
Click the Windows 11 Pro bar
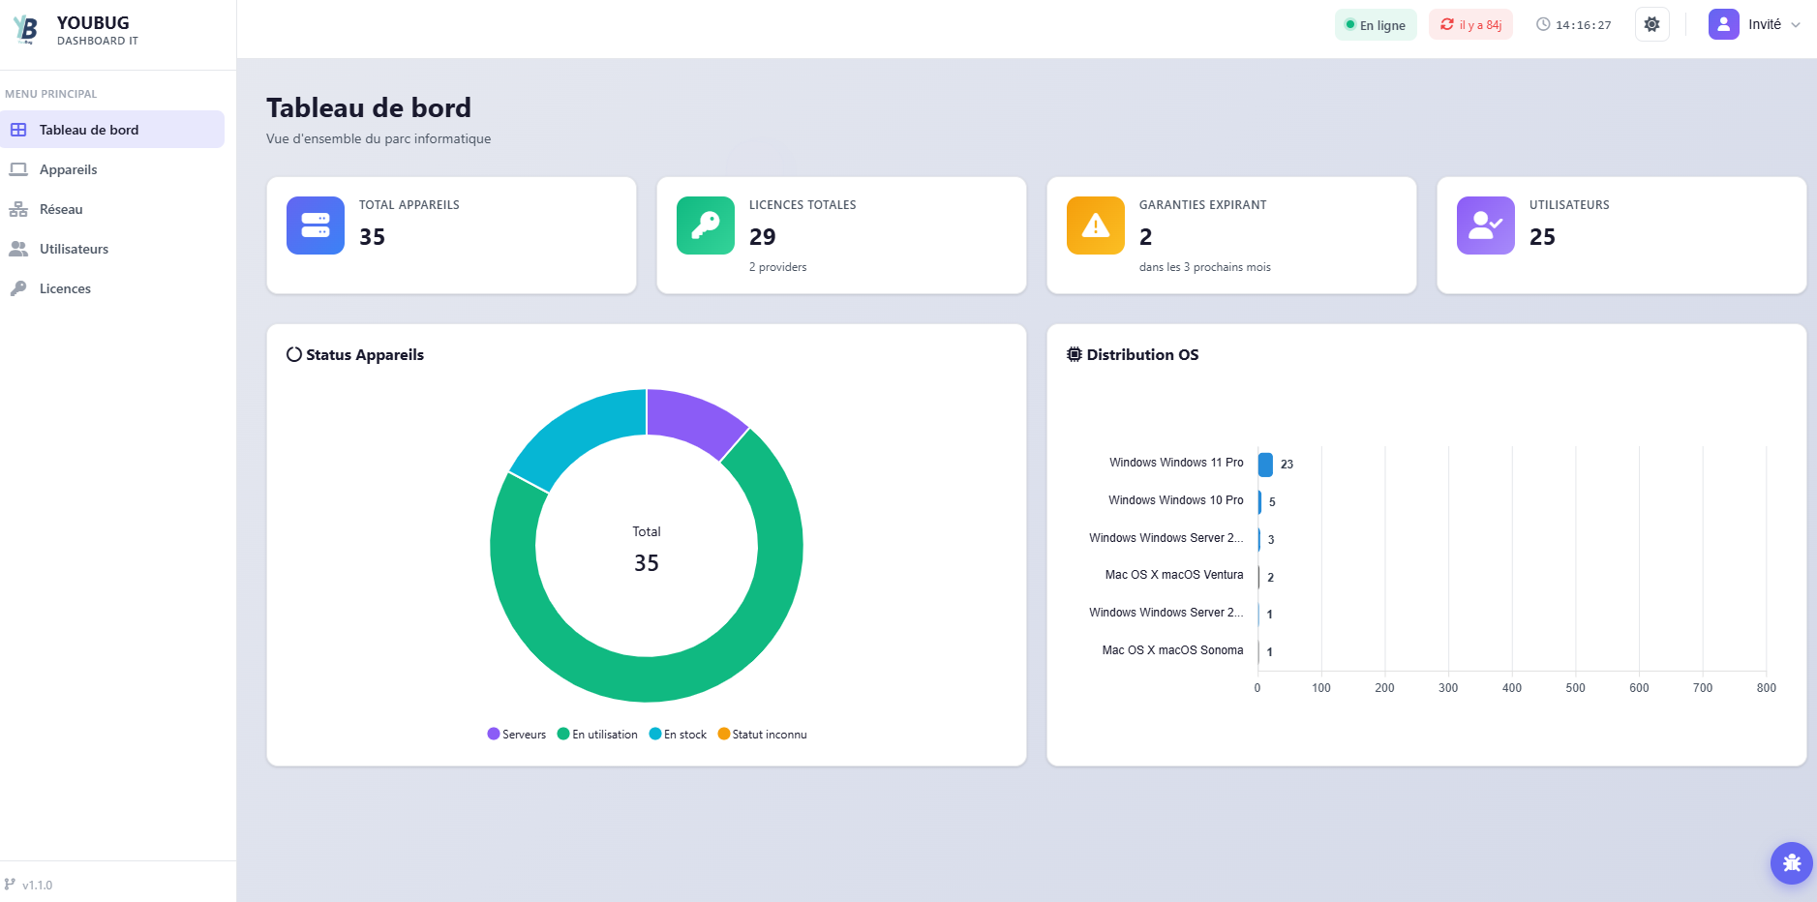(x=1265, y=465)
